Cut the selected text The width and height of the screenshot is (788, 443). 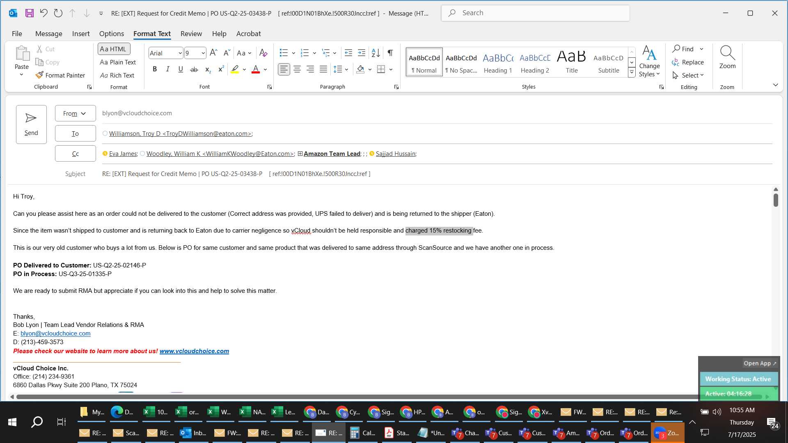click(x=46, y=49)
